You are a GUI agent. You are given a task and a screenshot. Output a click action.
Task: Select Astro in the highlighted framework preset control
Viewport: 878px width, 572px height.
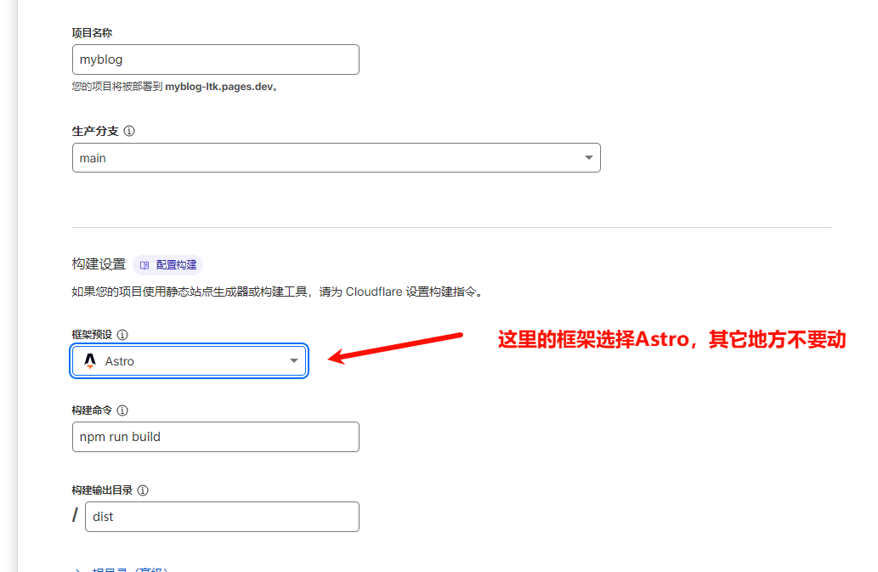click(189, 360)
